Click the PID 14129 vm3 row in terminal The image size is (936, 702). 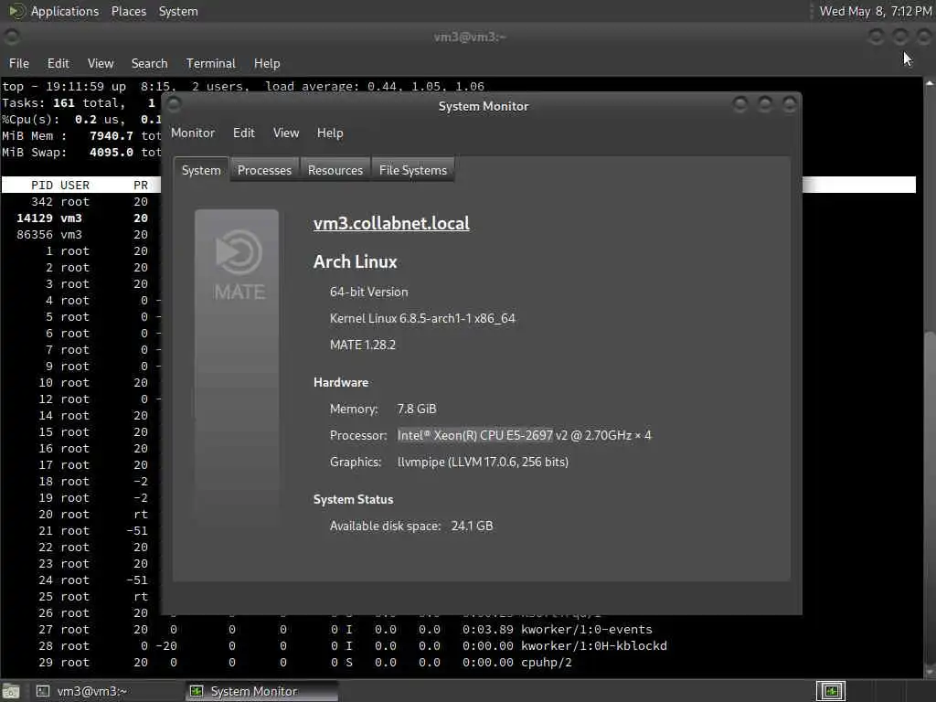[x=81, y=218]
